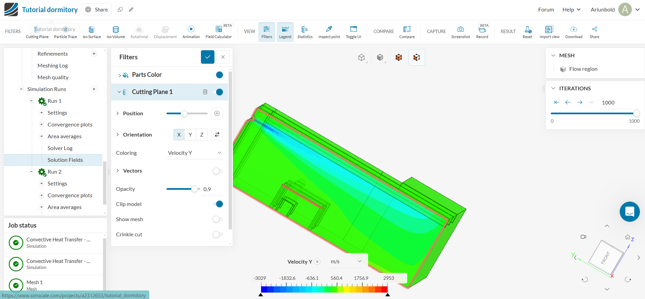Pick the position target icon
Screen dimensions: 645x299
217,114
